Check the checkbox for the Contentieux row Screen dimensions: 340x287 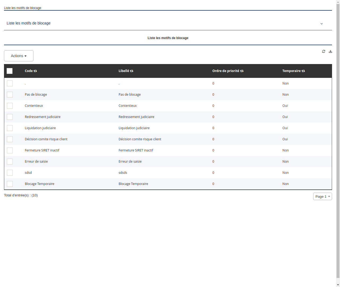point(10,105)
